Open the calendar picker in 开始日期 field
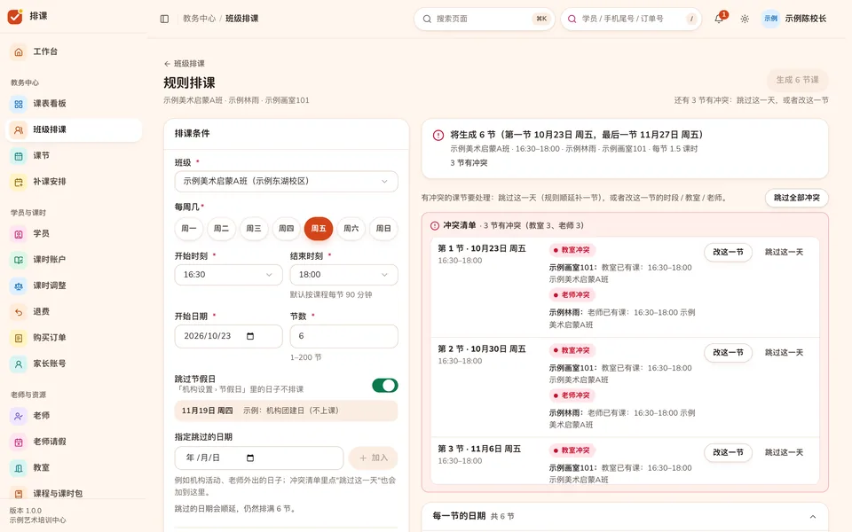Image resolution: width=852 pixels, height=532 pixels. [x=250, y=336]
